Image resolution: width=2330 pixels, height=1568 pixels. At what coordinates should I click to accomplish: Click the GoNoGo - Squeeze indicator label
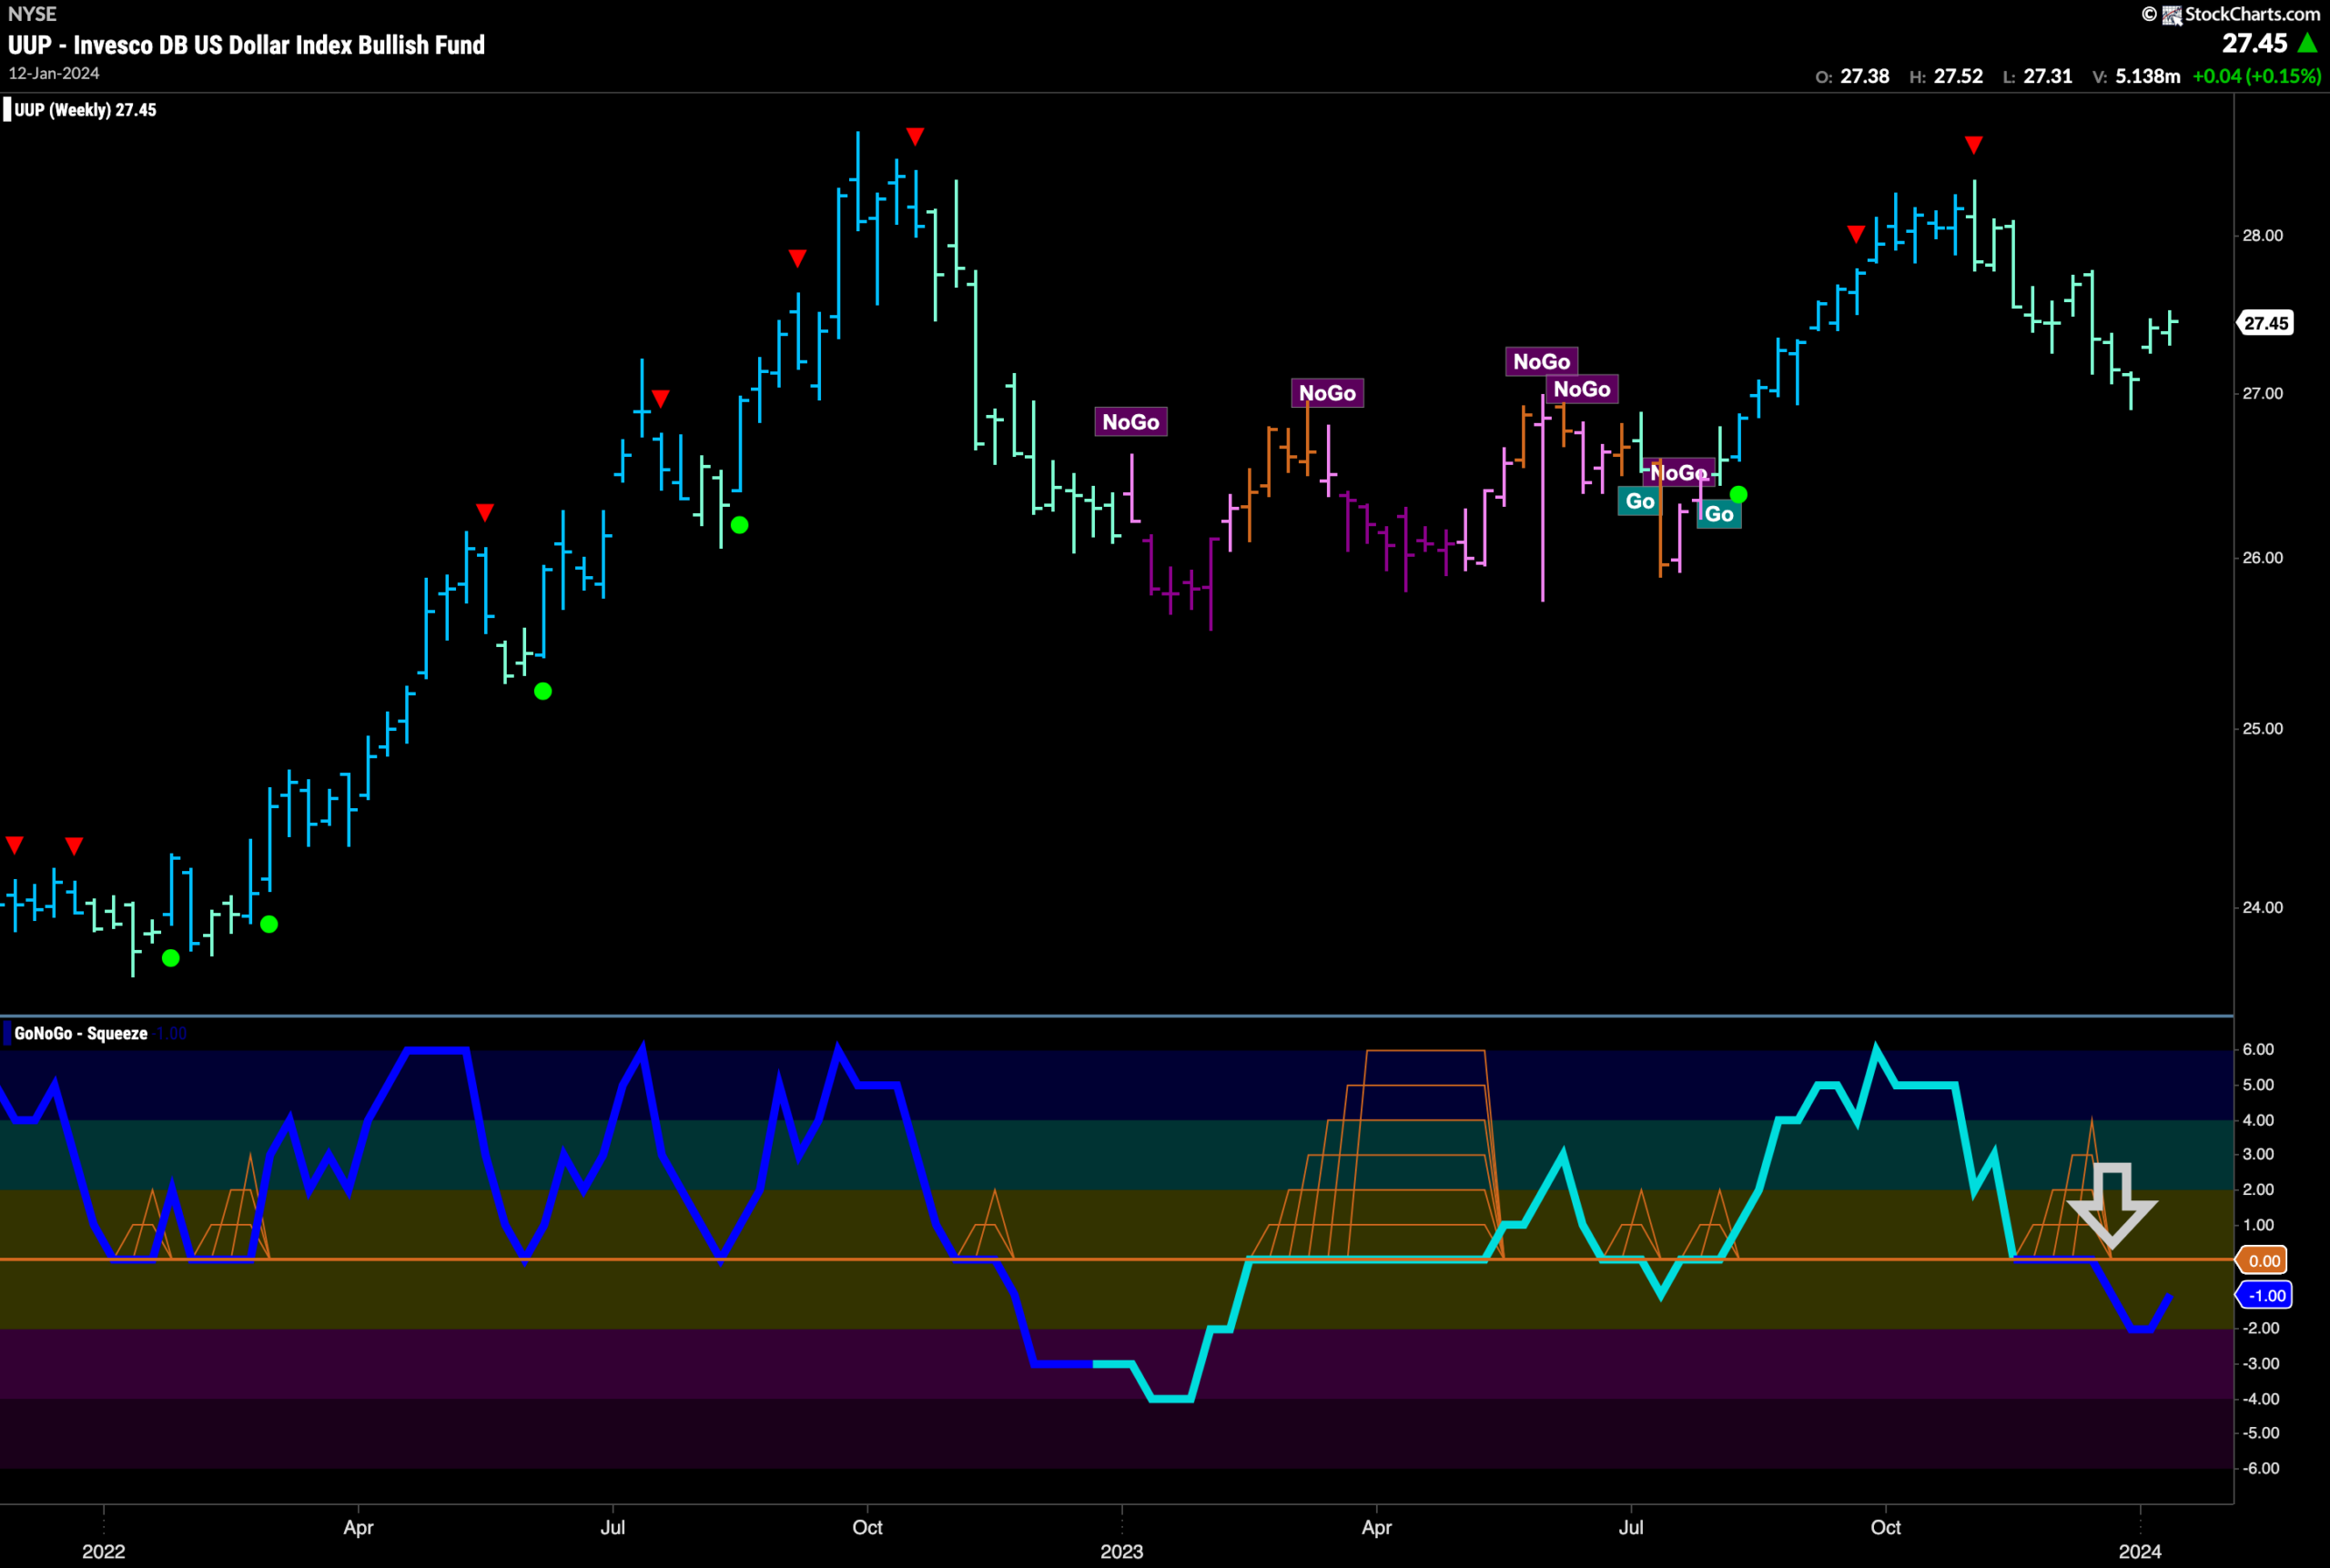[81, 1033]
